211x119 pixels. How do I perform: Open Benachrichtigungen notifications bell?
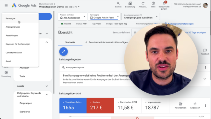point(164,6)
